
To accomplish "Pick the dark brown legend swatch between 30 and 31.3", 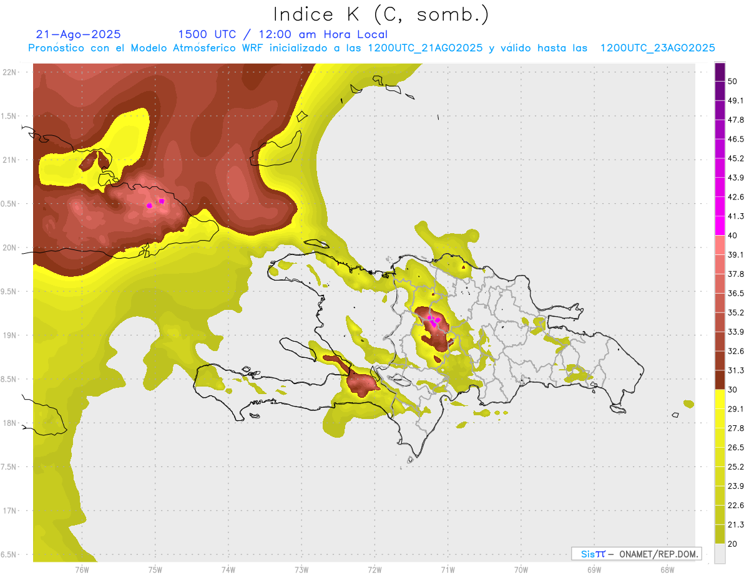I will pos(720,380).
